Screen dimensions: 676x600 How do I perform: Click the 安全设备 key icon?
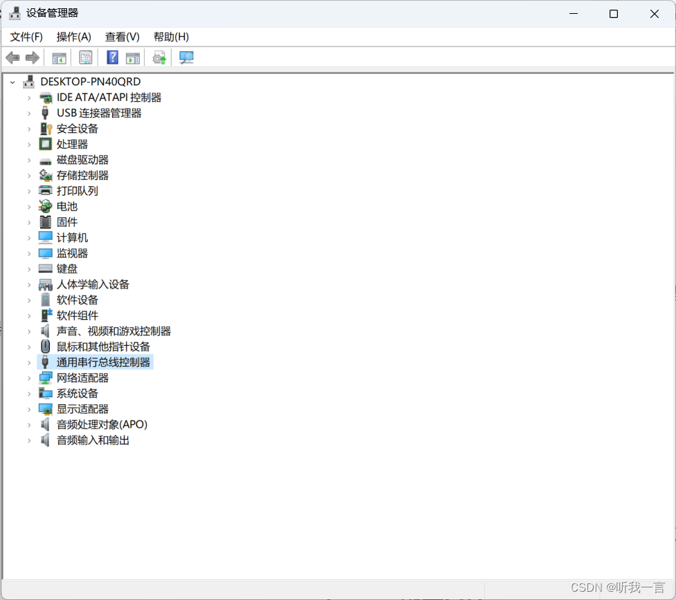[x=46, y=129]
